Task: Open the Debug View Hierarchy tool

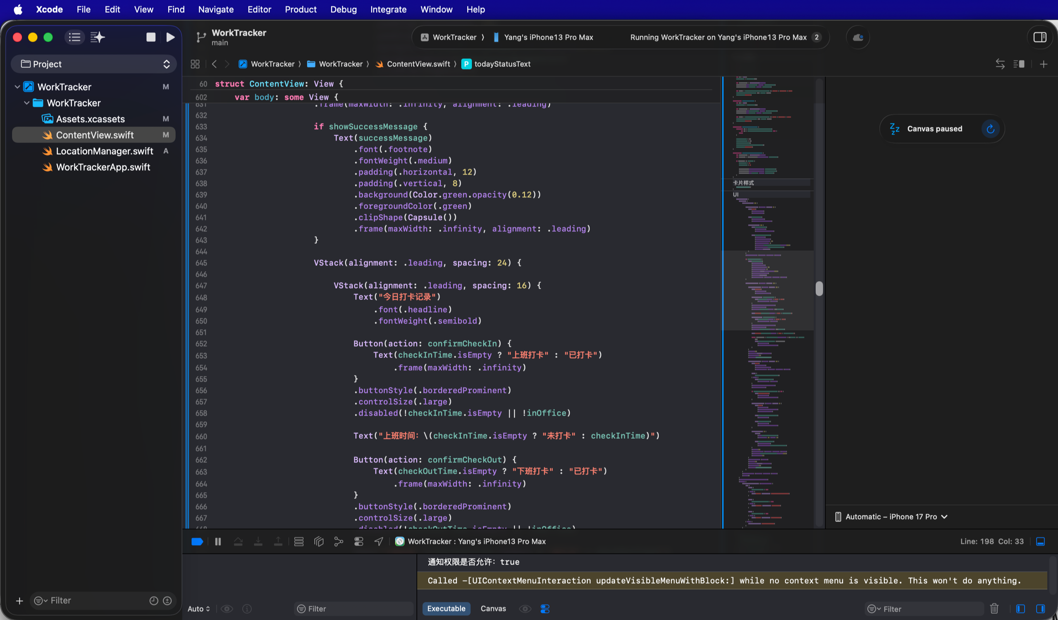Action: click(x=319, y=541)
